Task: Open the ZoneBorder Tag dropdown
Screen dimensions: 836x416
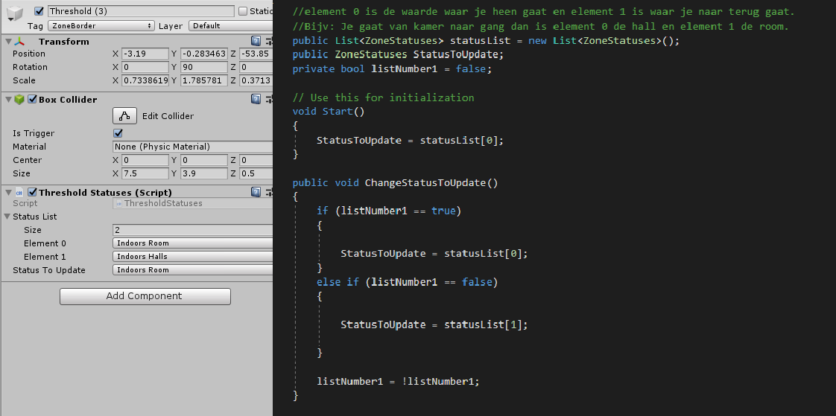Action: tap(101, 25)
